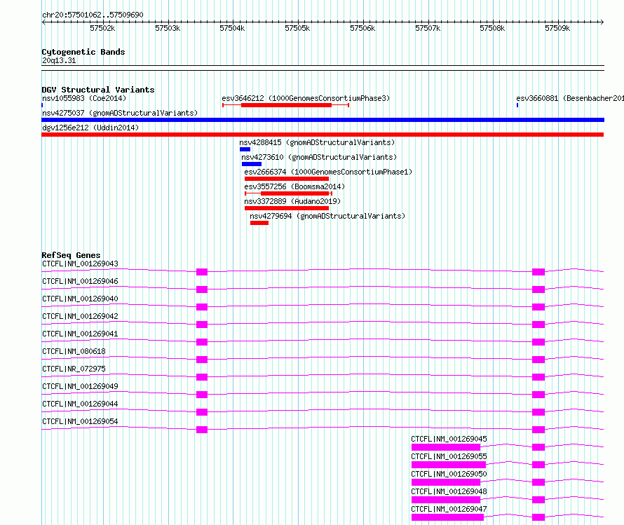This screenshot has height=525, width=624.
Task: Click the wide NM_001269045 magenta exon block
Action: [446, 447]
